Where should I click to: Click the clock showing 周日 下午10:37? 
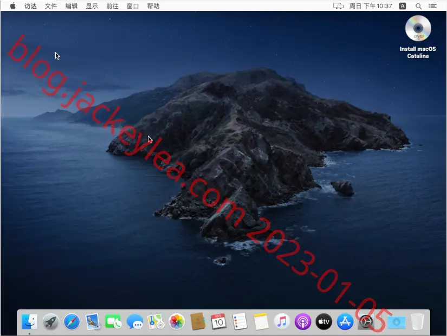[371, 6]
